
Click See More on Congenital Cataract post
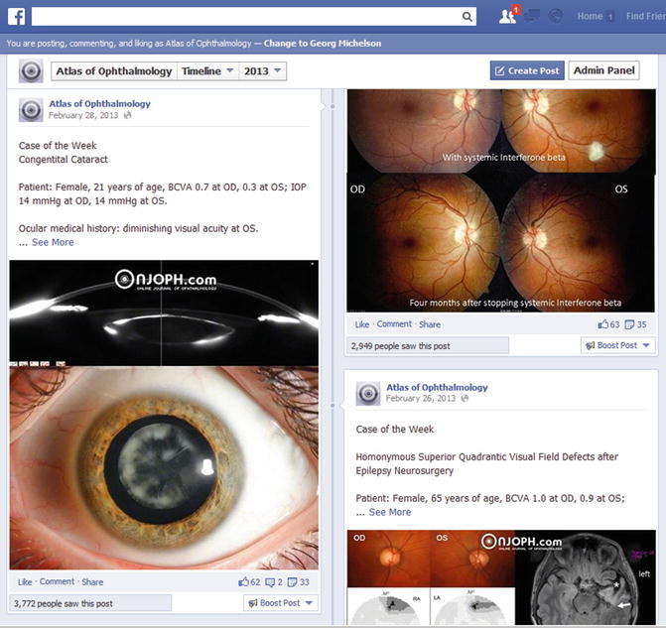pyautogui.click(x=53, y=242)
